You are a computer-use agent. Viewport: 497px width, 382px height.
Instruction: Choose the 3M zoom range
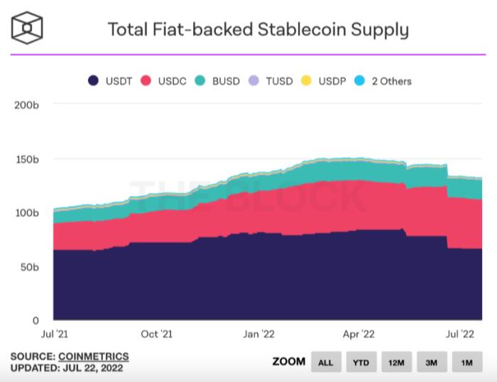[x=432, y=362]
